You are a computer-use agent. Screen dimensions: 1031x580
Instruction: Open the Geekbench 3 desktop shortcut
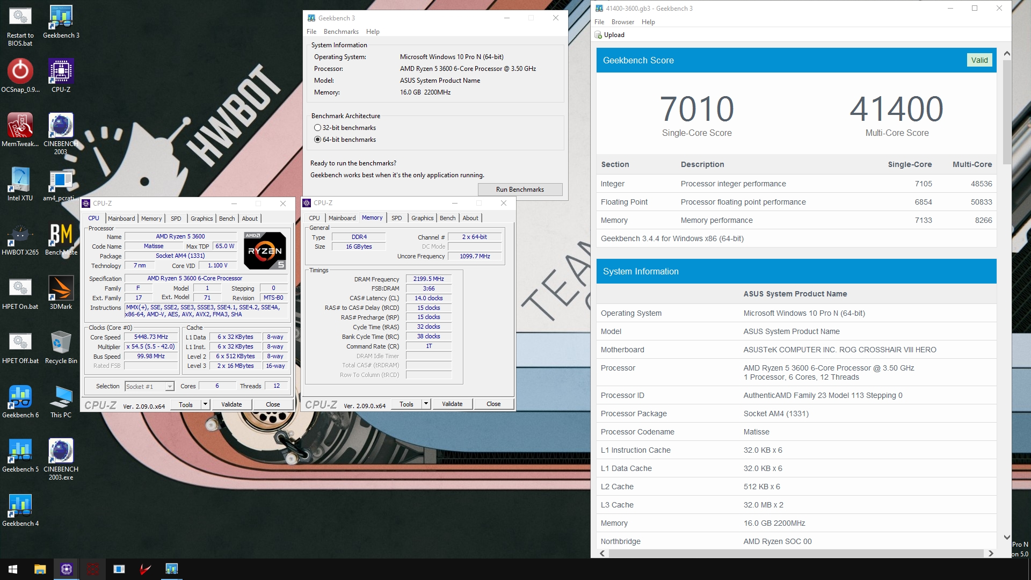[61, 21]
